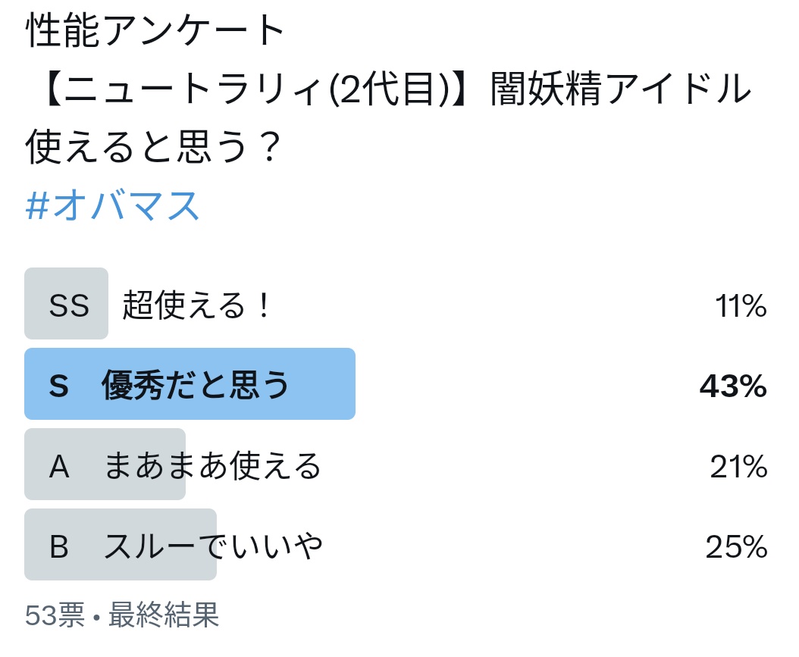Click the 使えると思う？ question text

(x=153, y=147)
